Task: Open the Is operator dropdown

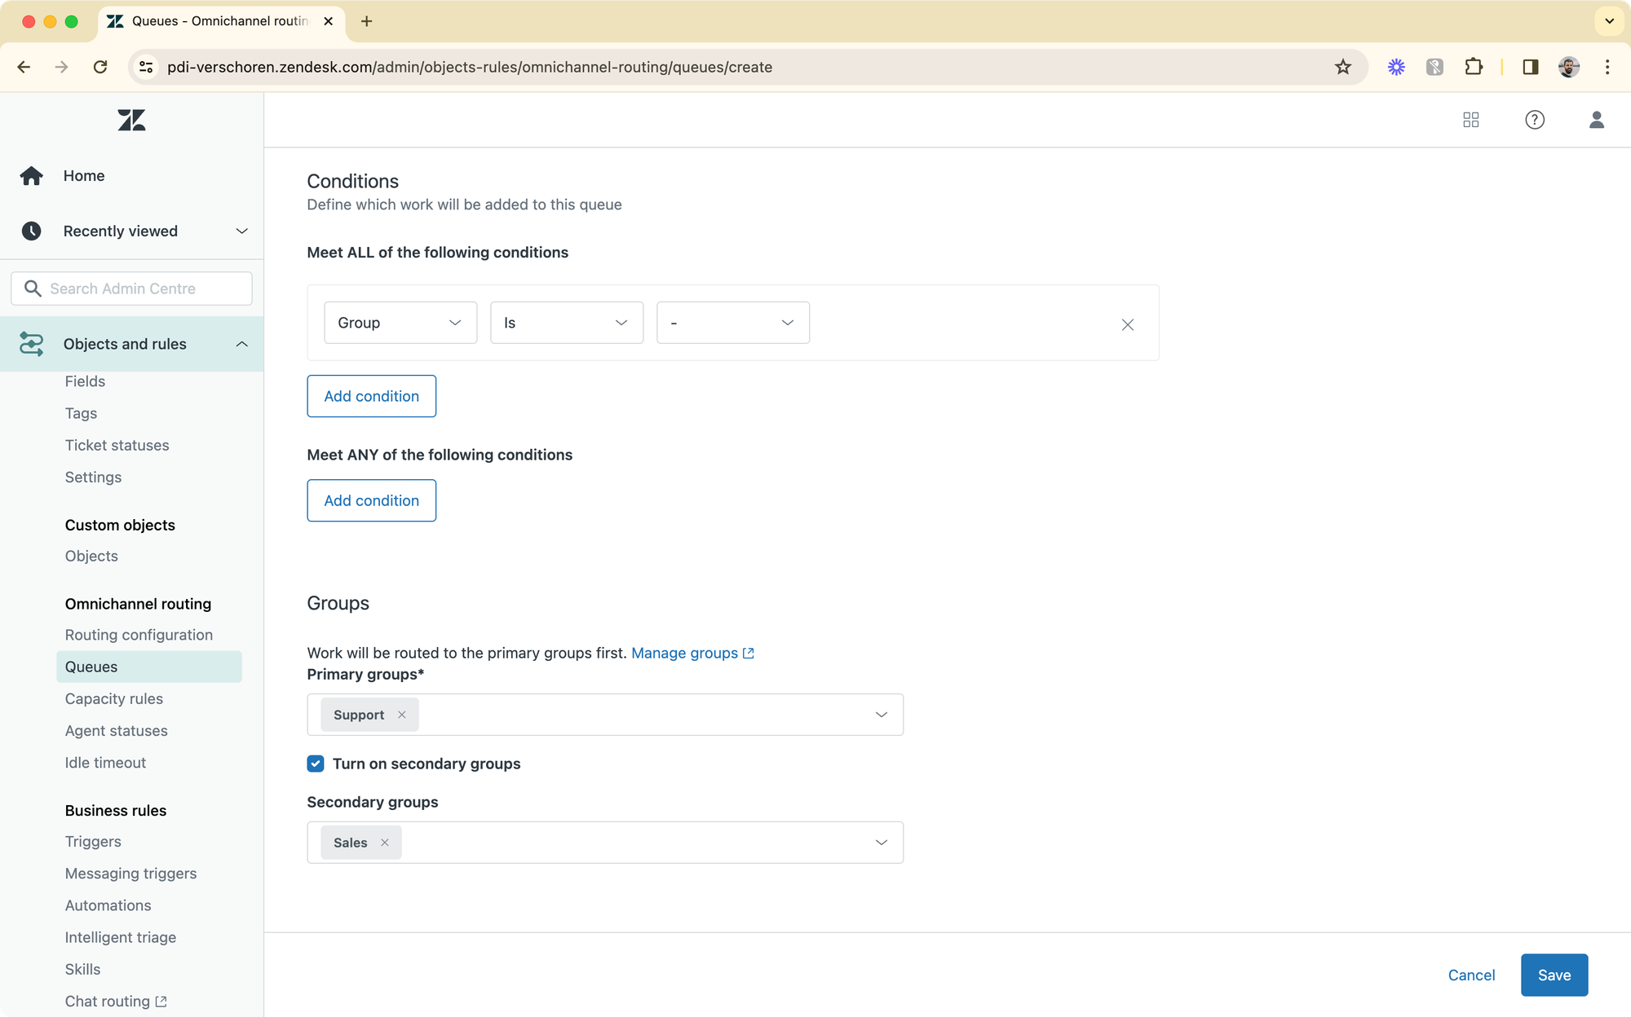Action: (566, 323)
